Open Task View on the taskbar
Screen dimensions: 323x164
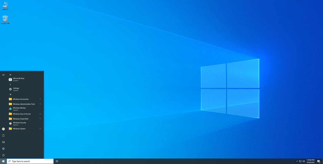(x=57, y=161)
